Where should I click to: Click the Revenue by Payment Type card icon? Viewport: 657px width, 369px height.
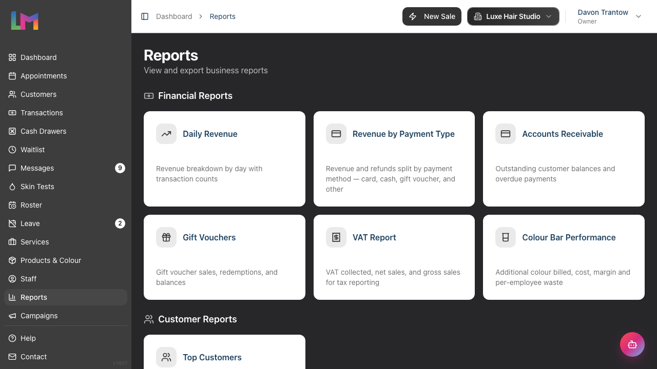click(x=336, y=134)
